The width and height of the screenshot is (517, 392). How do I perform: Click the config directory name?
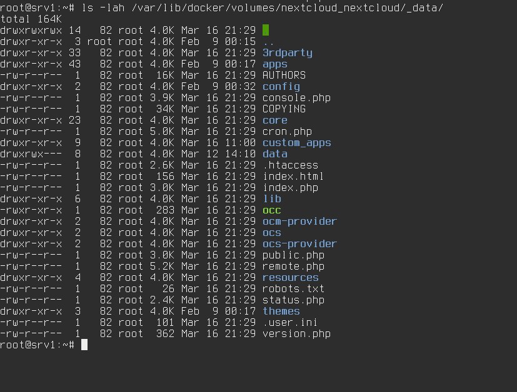pos(281,86)
